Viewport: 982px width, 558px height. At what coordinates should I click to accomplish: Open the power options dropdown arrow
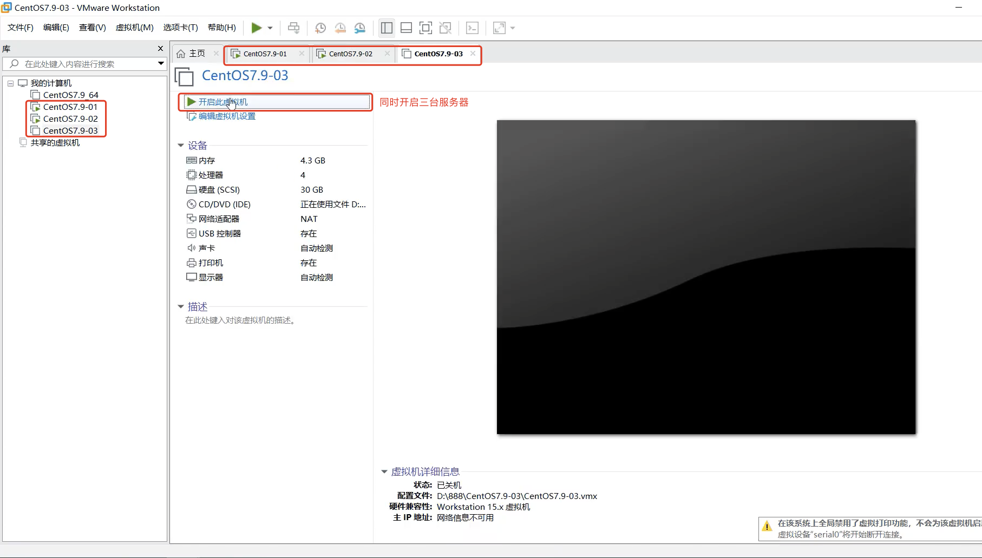tap(270, 28)
